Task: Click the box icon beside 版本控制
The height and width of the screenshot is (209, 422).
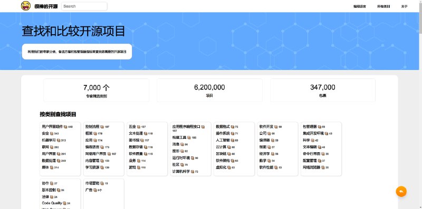Action: (x=59, y=190)
